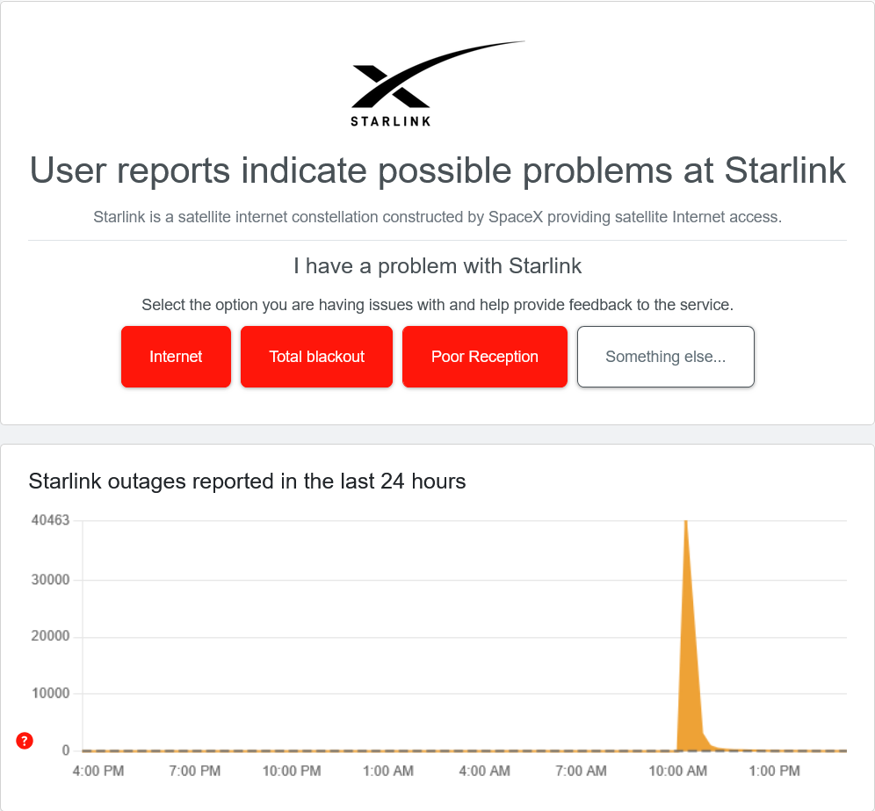Screen dimensions: 875x811
Task: Click the 4:00 PM axis label
Action: [x=97, y=771]
